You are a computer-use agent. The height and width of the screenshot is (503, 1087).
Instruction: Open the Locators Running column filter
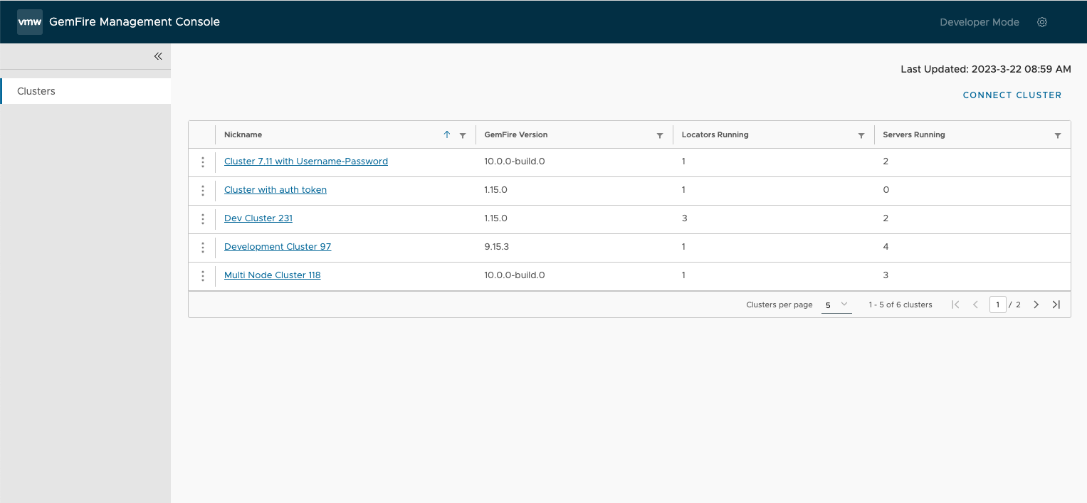point(861,135)
